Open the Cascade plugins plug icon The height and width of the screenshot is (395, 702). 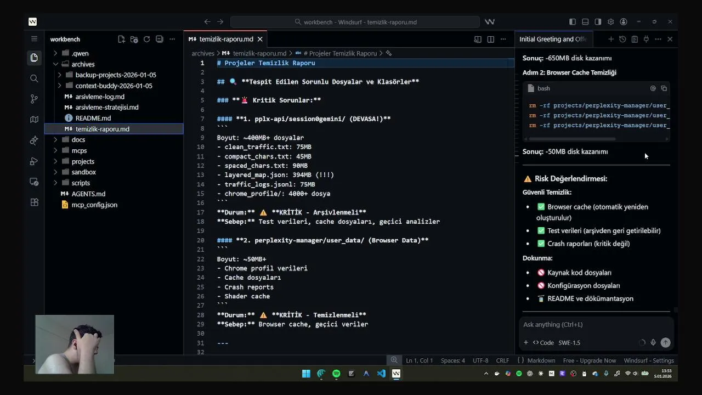[x=646, y=39]
